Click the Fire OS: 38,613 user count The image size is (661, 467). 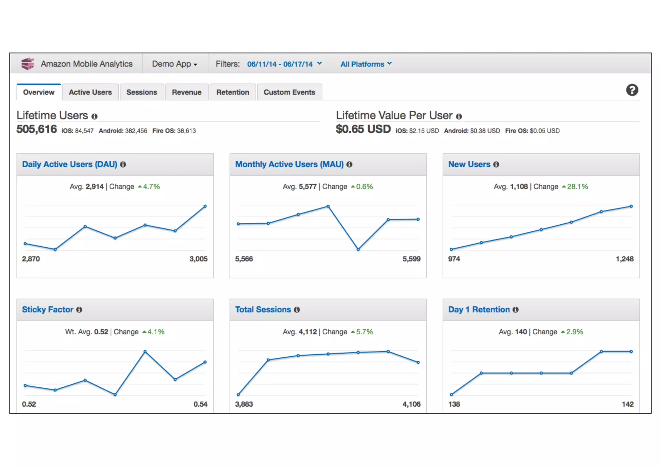(x=174, y=131)
